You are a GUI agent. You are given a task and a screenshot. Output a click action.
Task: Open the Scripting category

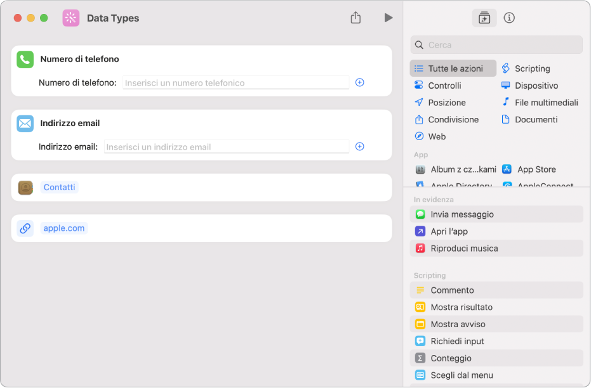click(x=532, y=68)
